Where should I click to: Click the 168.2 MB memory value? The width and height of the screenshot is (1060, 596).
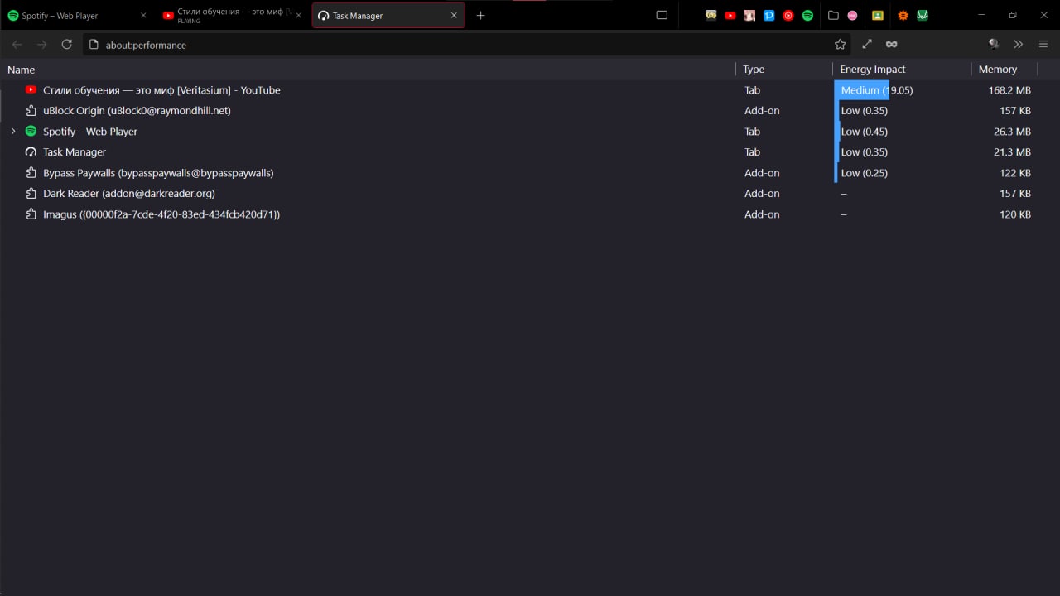(1009, 90)
